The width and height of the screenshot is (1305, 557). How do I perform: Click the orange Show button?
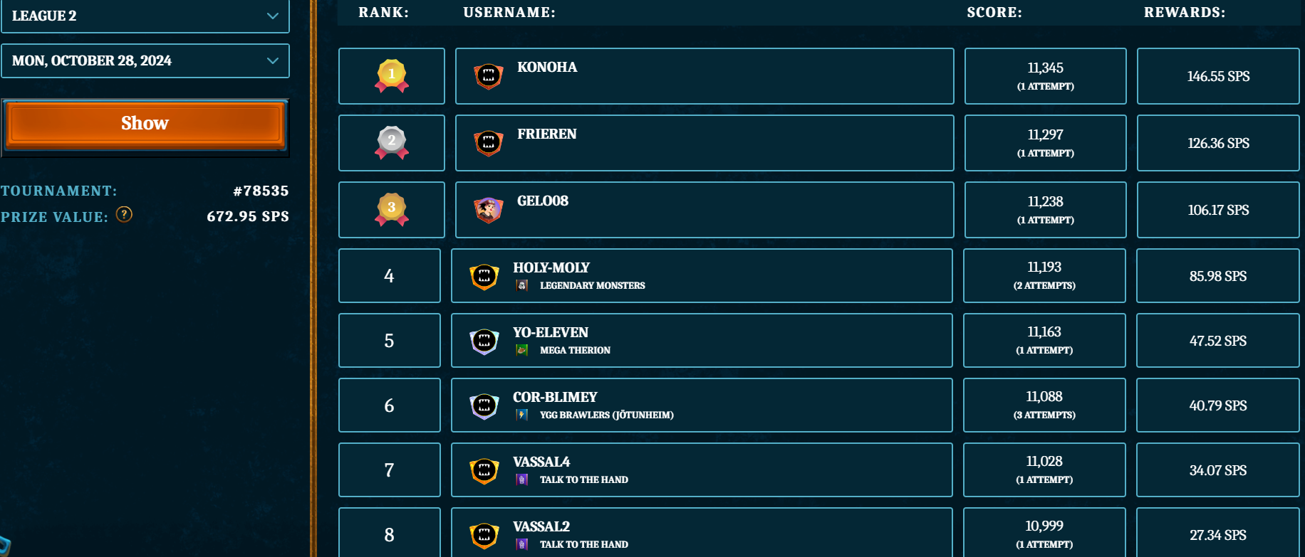[x=145, y=124]
